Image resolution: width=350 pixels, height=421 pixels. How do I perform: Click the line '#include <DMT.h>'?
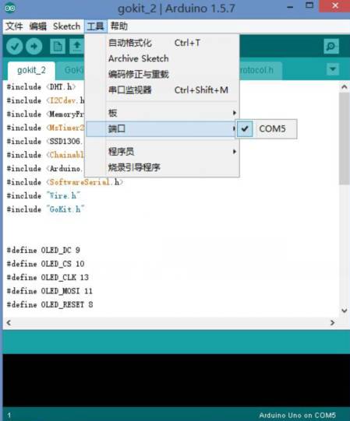[x=41, y=86]
